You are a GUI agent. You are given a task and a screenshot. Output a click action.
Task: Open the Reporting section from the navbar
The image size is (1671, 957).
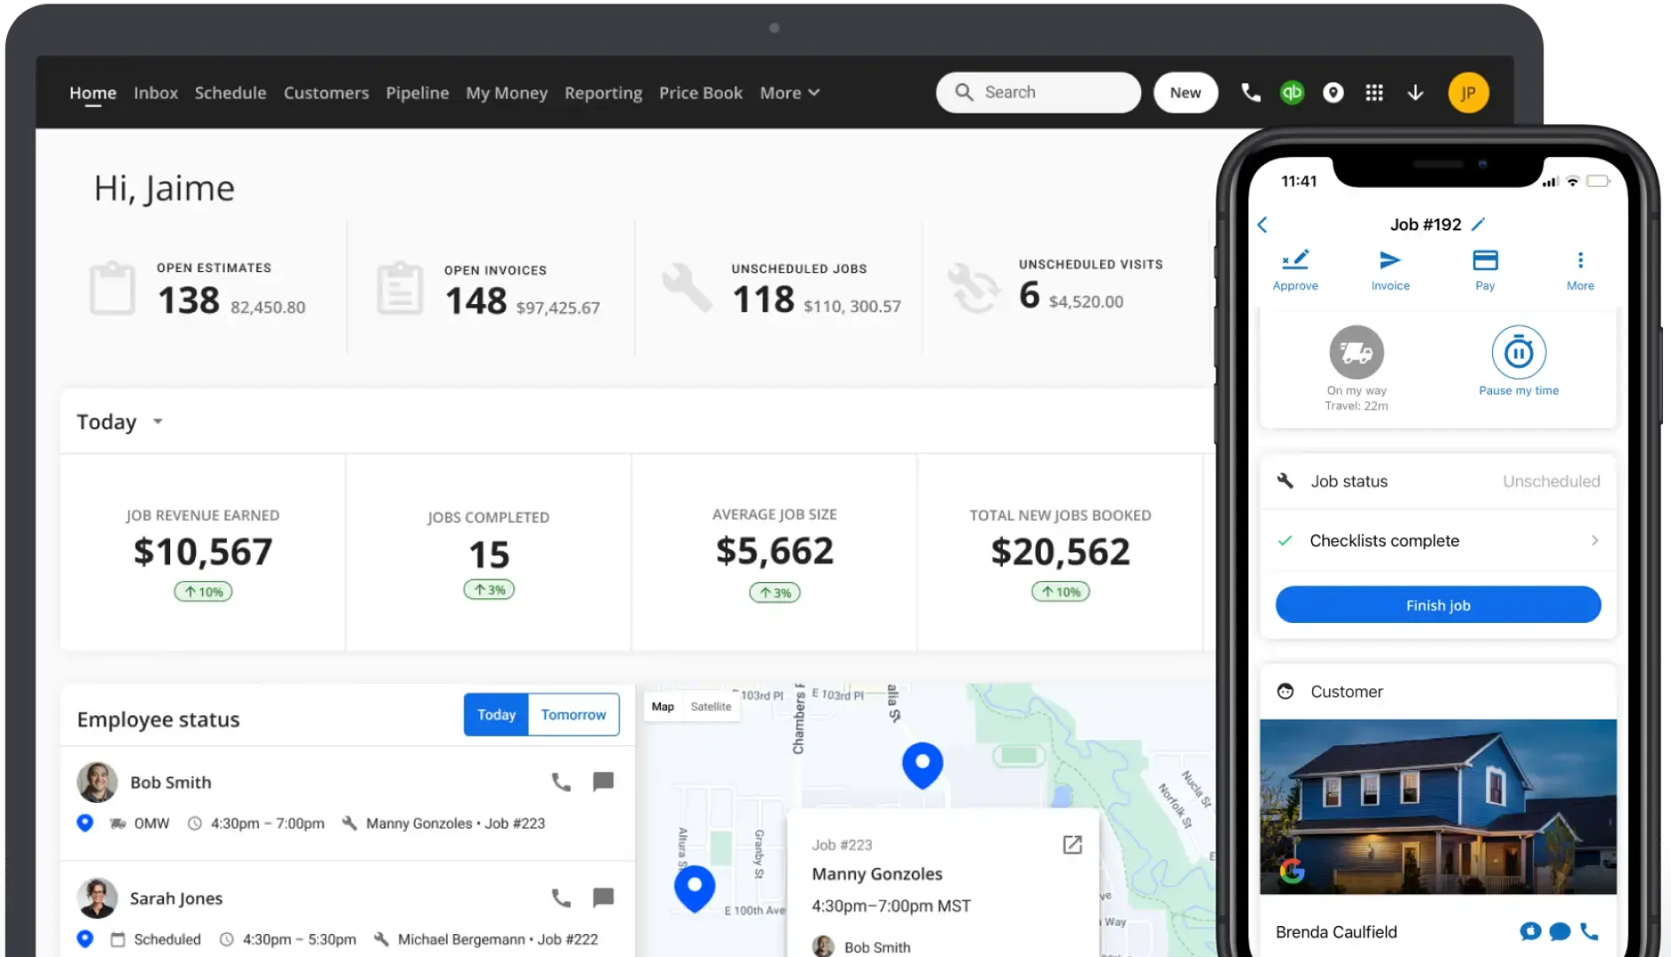(x=603, y=93)
